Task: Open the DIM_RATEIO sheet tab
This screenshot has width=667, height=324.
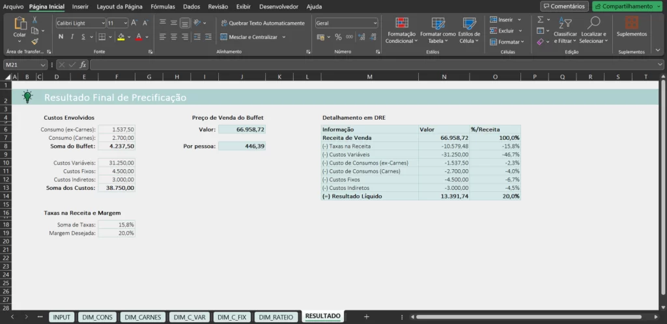Action: coord(276,317)
